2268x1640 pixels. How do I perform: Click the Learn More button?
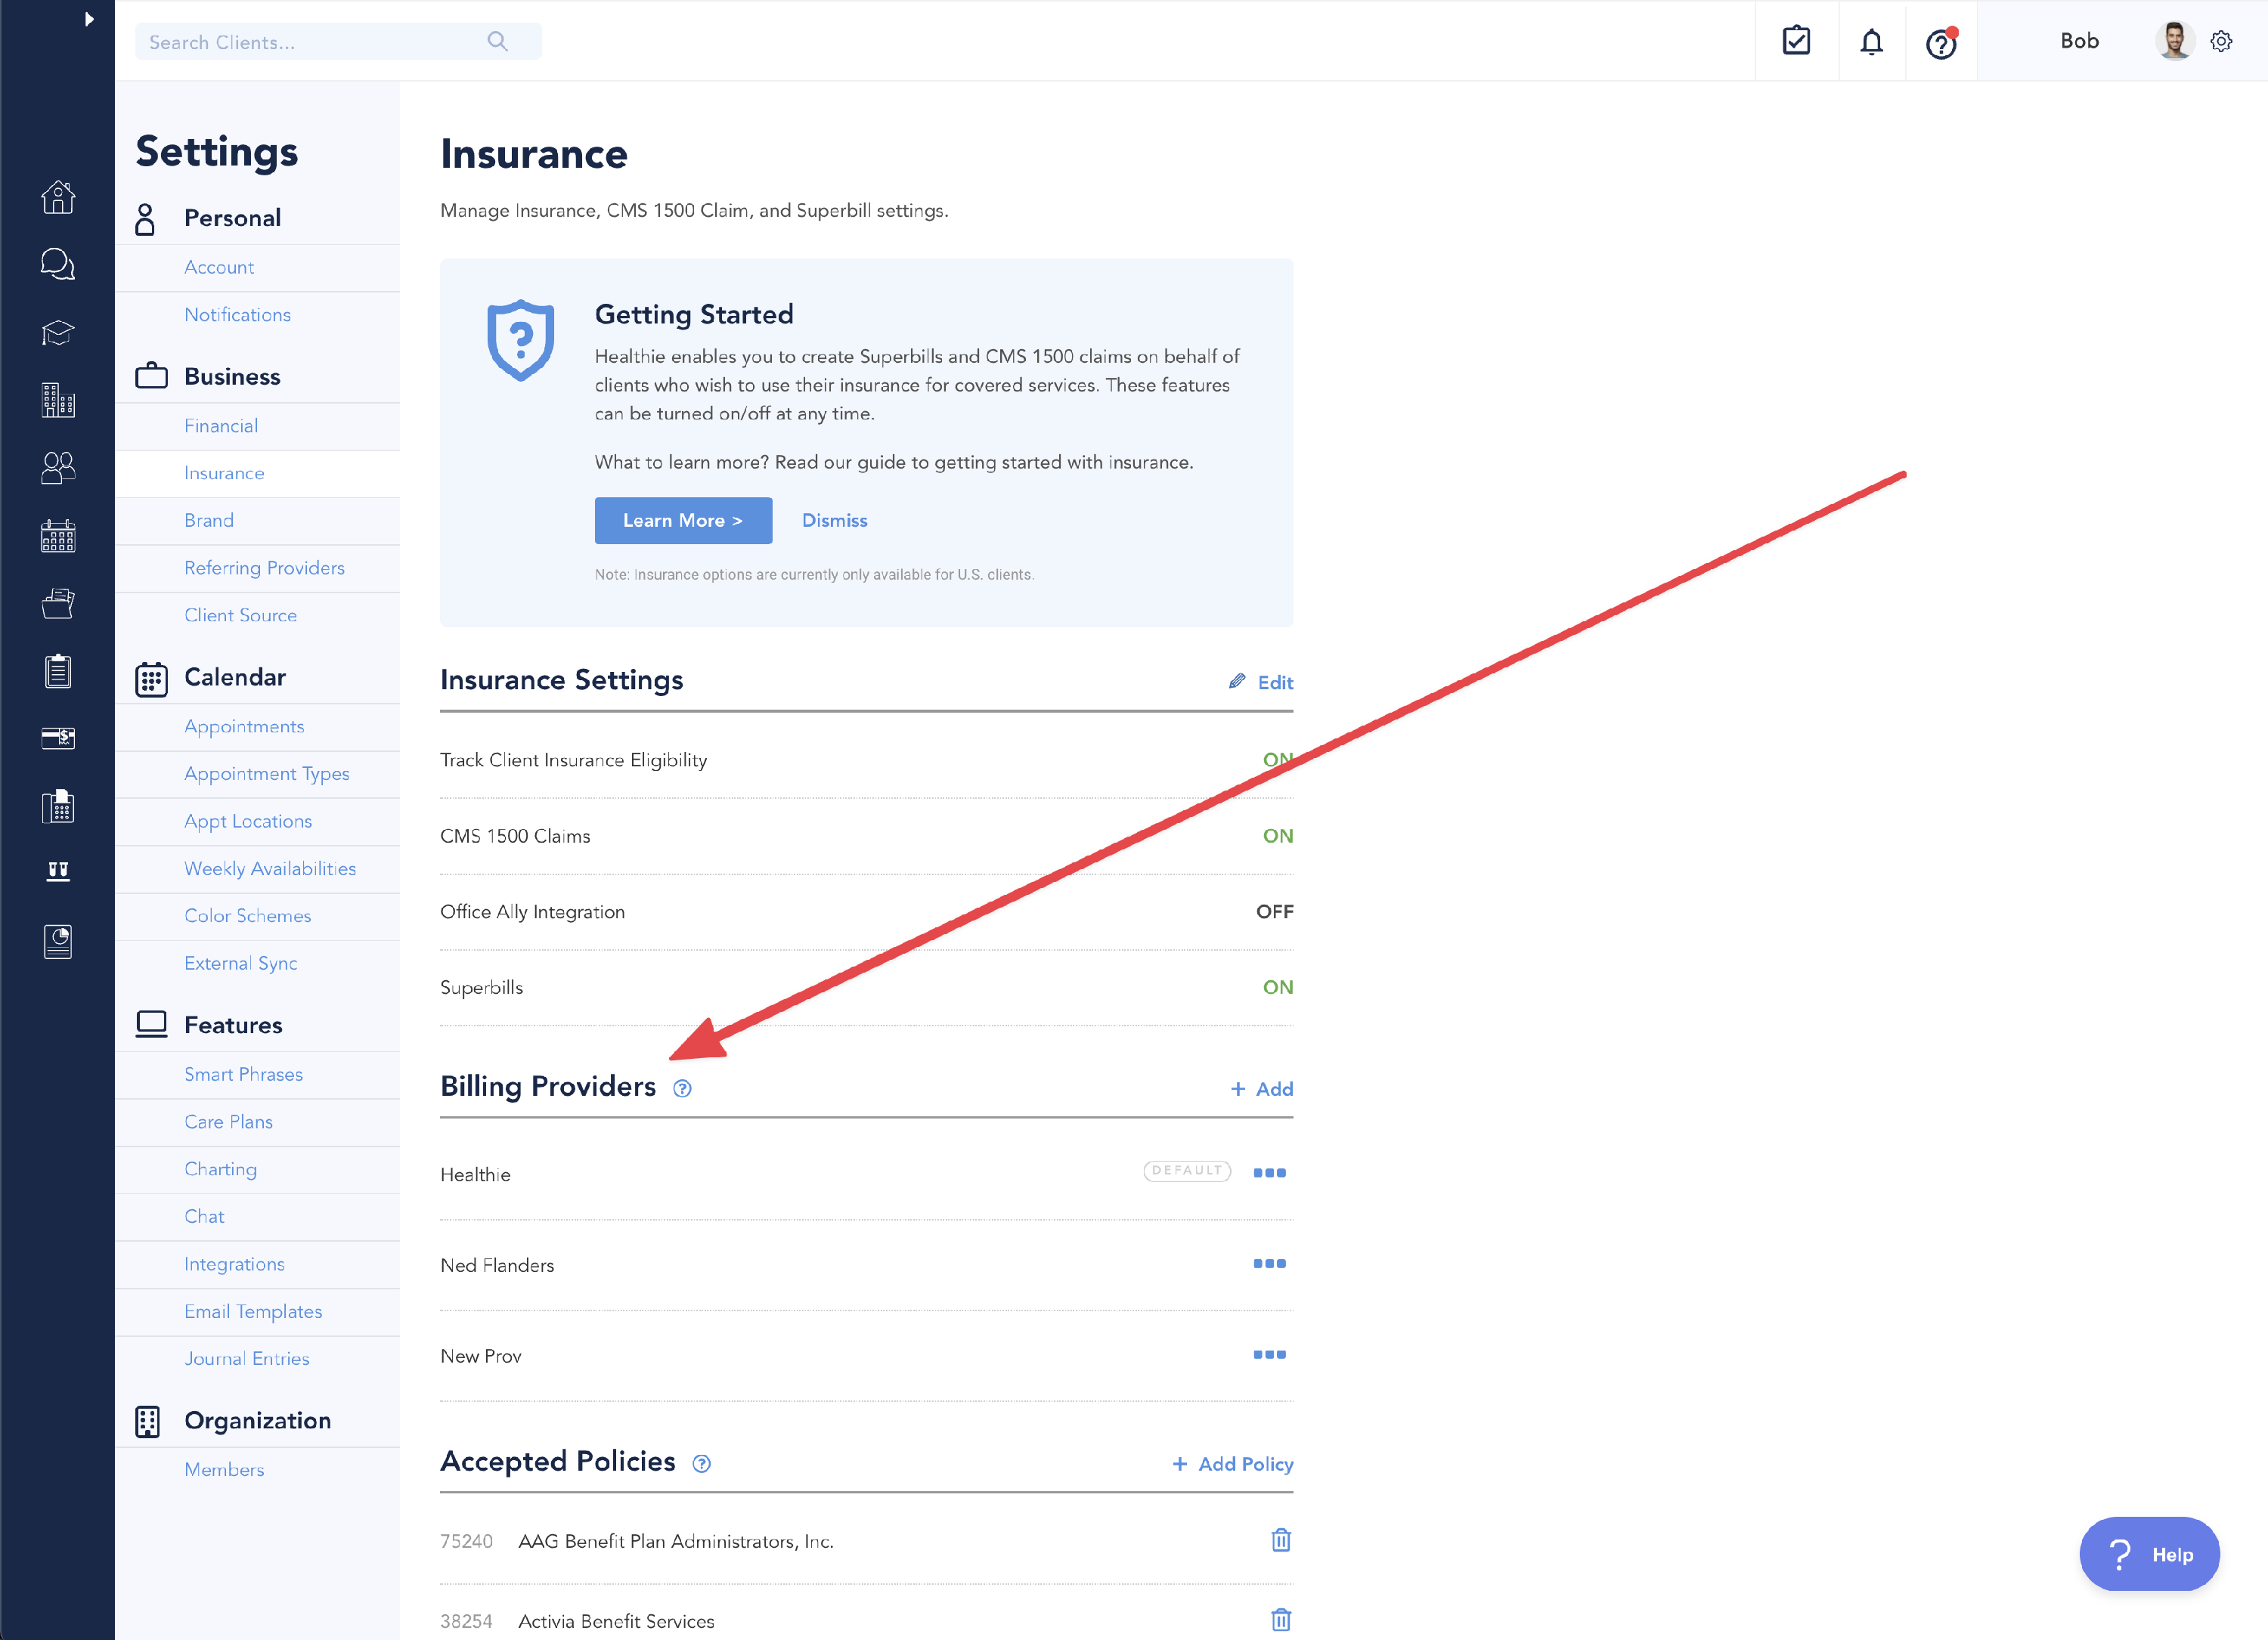point(683,521)
